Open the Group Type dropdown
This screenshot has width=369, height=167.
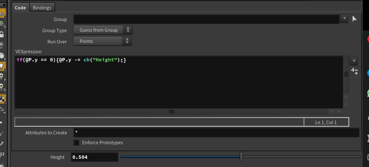tap(103, 30)
